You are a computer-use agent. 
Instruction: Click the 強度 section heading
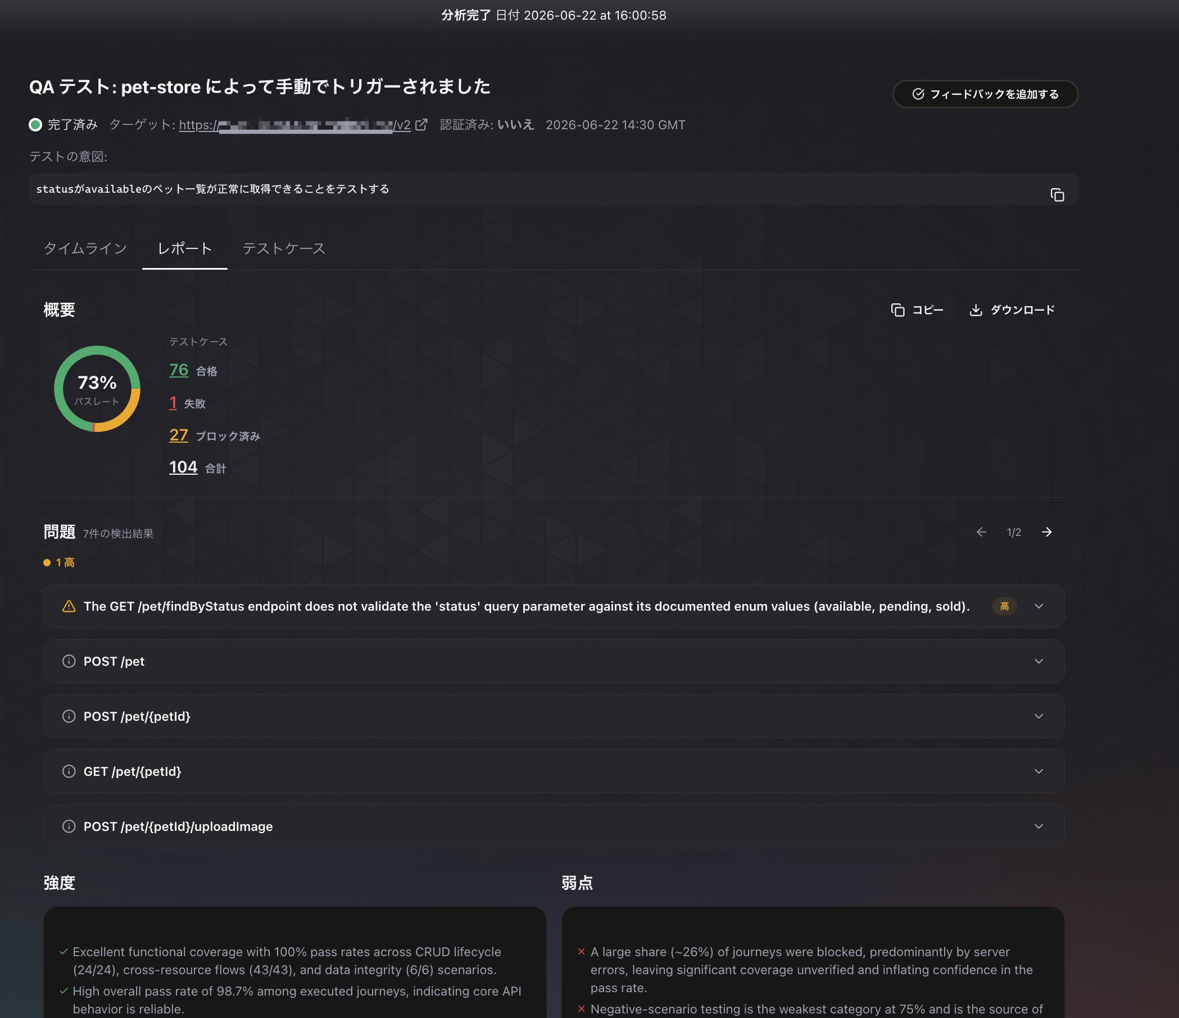[x=60, y=883]
